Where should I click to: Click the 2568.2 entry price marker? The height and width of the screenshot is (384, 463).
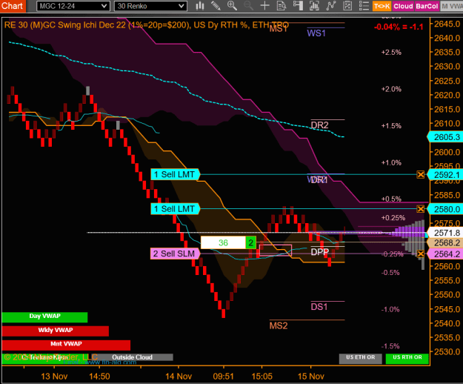click(x=446, y=243)
